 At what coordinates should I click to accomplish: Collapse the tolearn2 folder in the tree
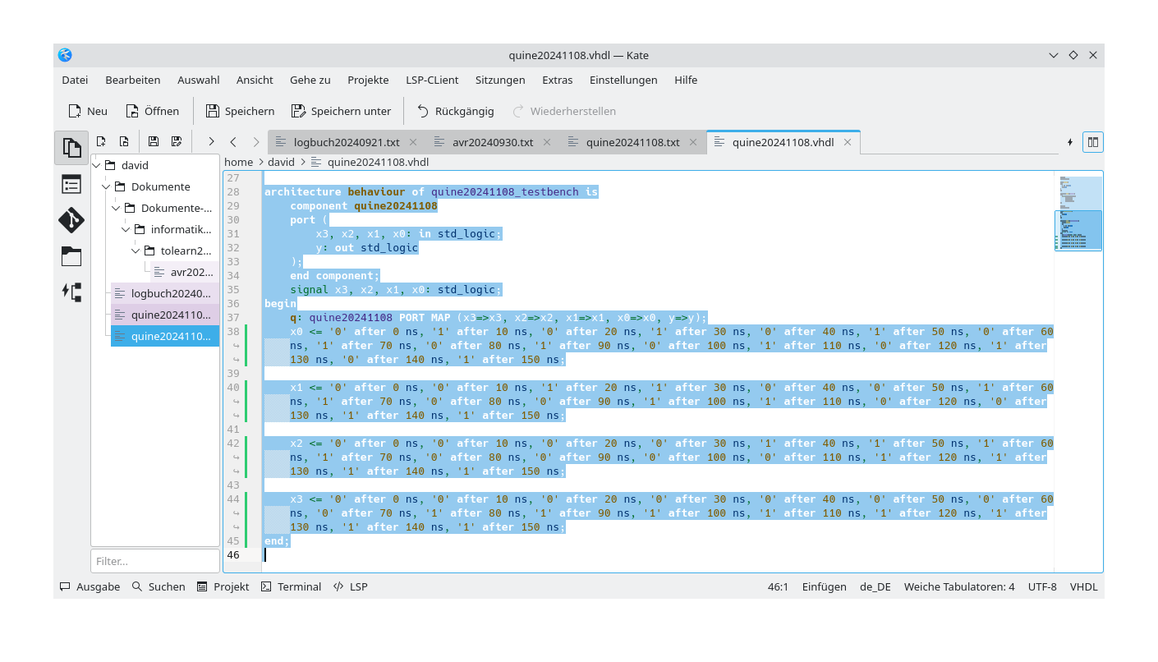[136, 251]
